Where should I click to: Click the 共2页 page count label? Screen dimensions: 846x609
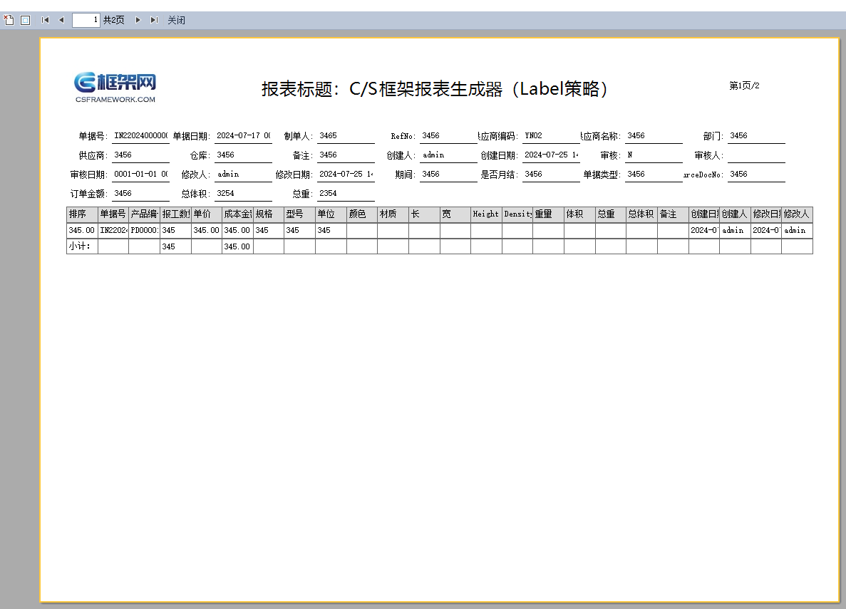click(114, 20)
